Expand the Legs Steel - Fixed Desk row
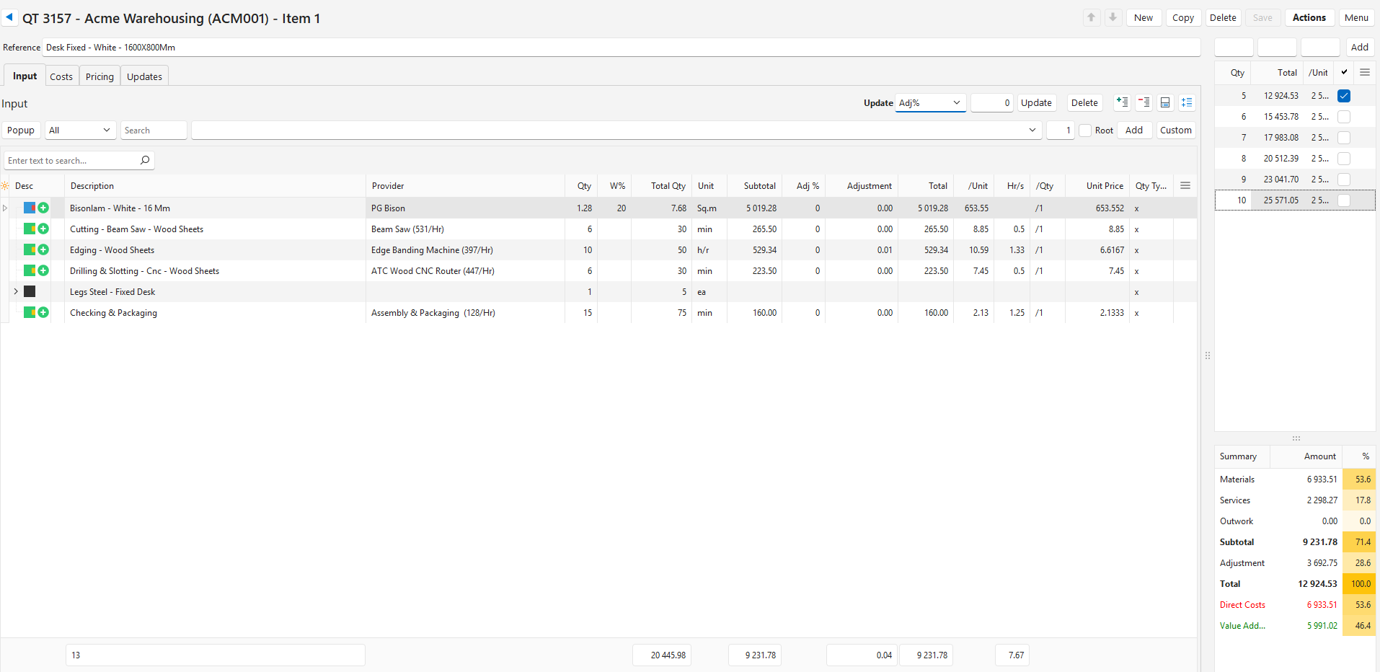The height and width of the screenshot is (672, 1380). [16, 291]
